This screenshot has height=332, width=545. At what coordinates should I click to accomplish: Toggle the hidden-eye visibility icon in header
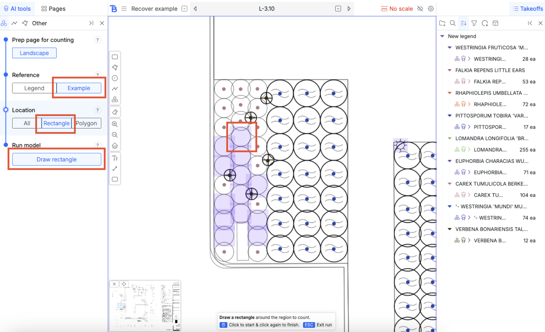pos(420,9)
